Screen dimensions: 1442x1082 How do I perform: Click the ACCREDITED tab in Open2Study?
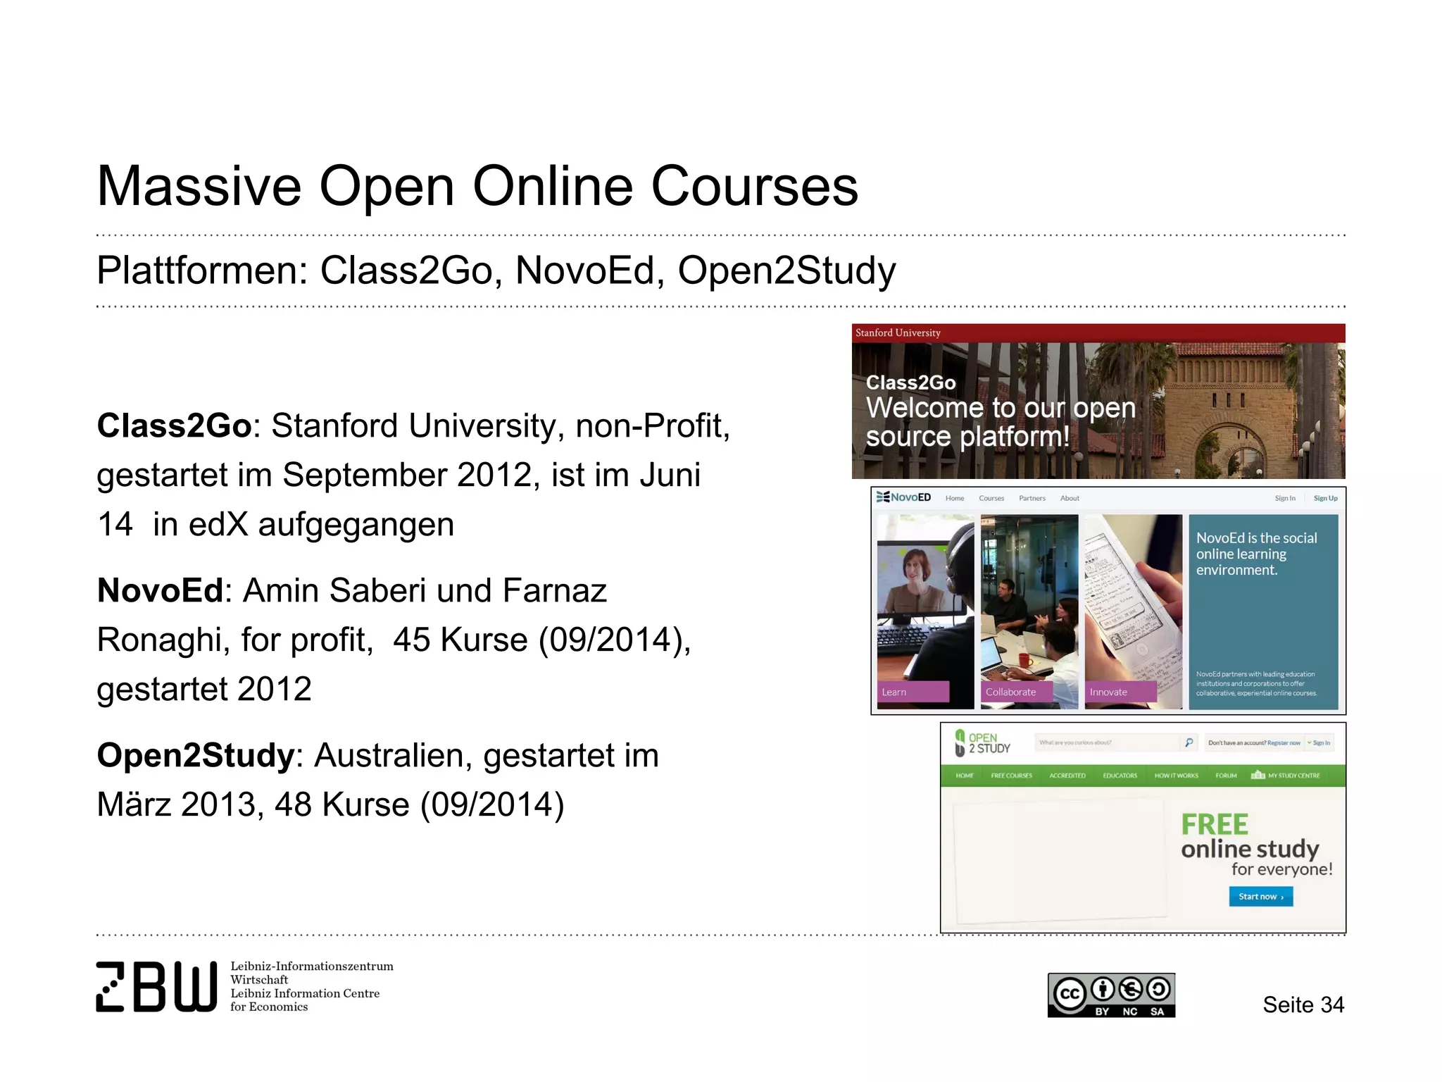click(1067, 776)
